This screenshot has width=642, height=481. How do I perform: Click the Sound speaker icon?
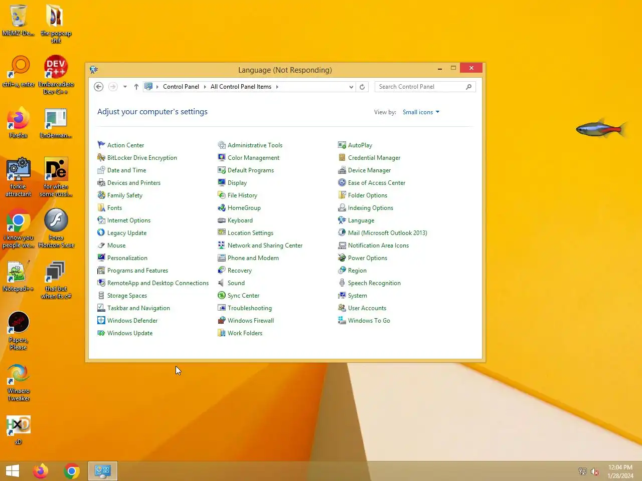pyautogui.click(x=222, y=283)
